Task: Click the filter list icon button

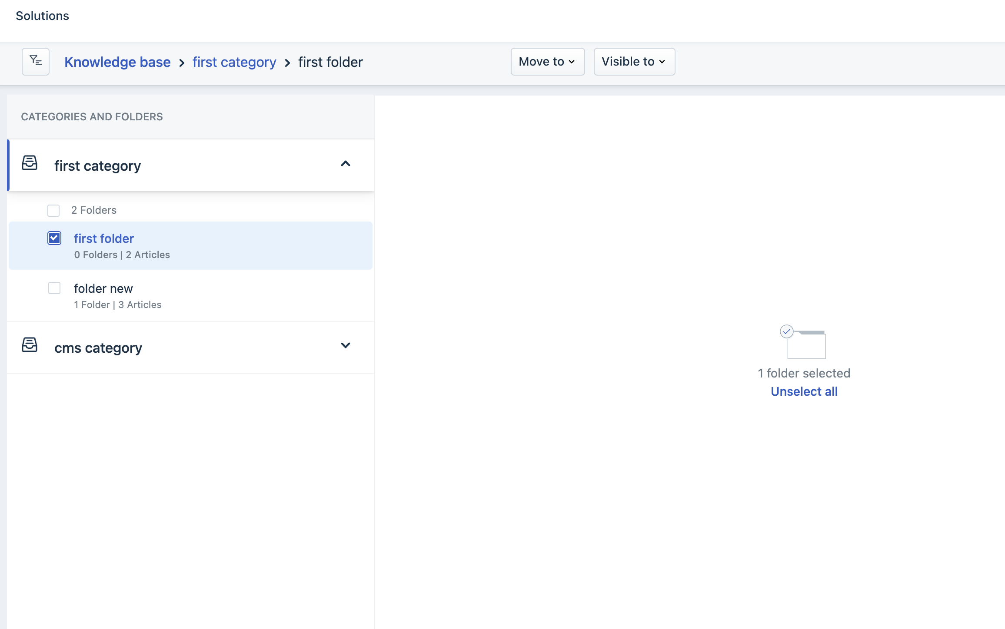Action: click(x=36, y=61)
